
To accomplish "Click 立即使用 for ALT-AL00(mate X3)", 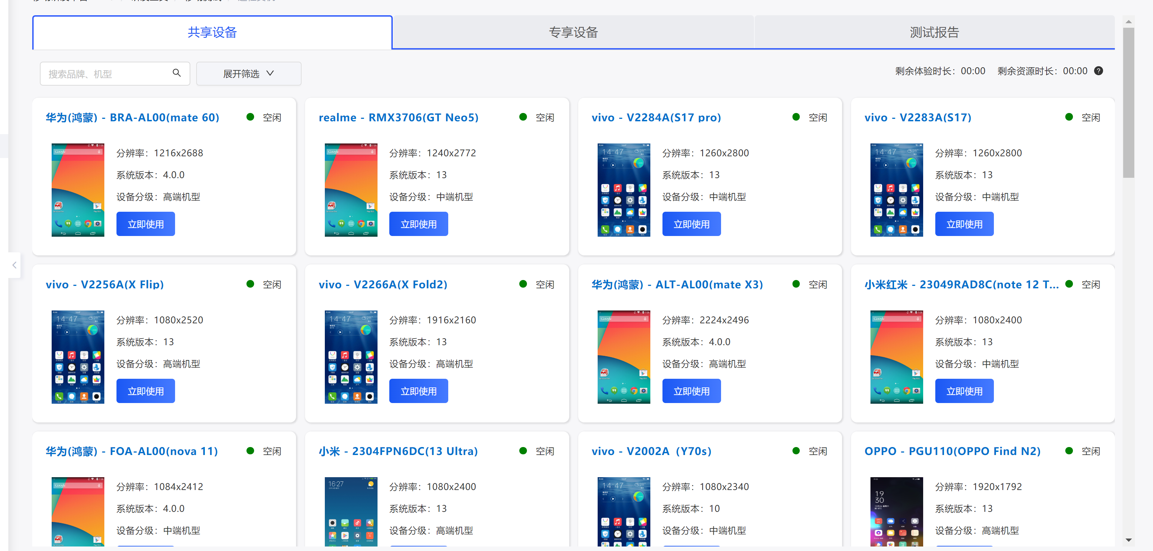I will (x=692, y=391).
